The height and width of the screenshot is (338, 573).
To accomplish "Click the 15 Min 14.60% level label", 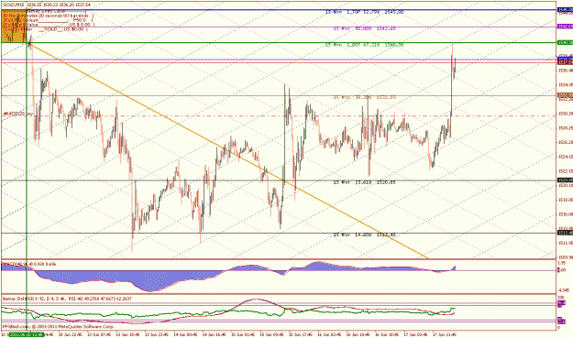I will (x=364, y=235).
